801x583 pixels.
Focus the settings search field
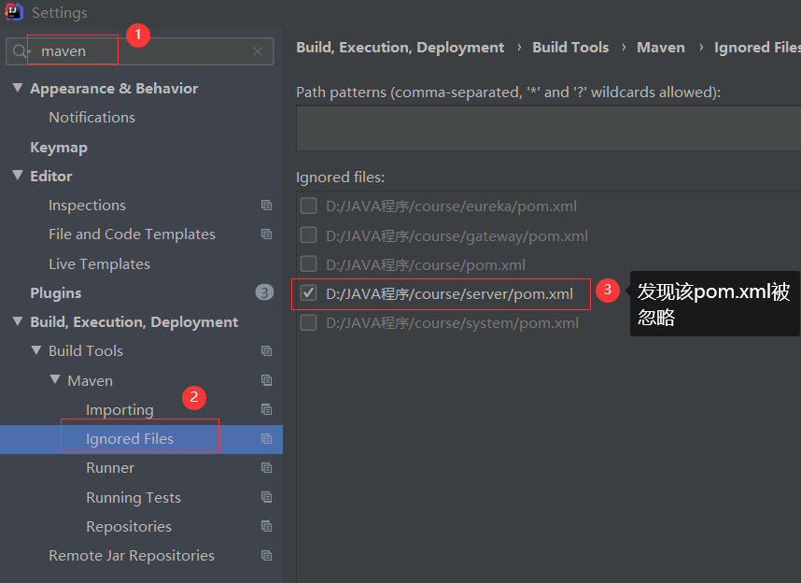(x=140, y=51)
